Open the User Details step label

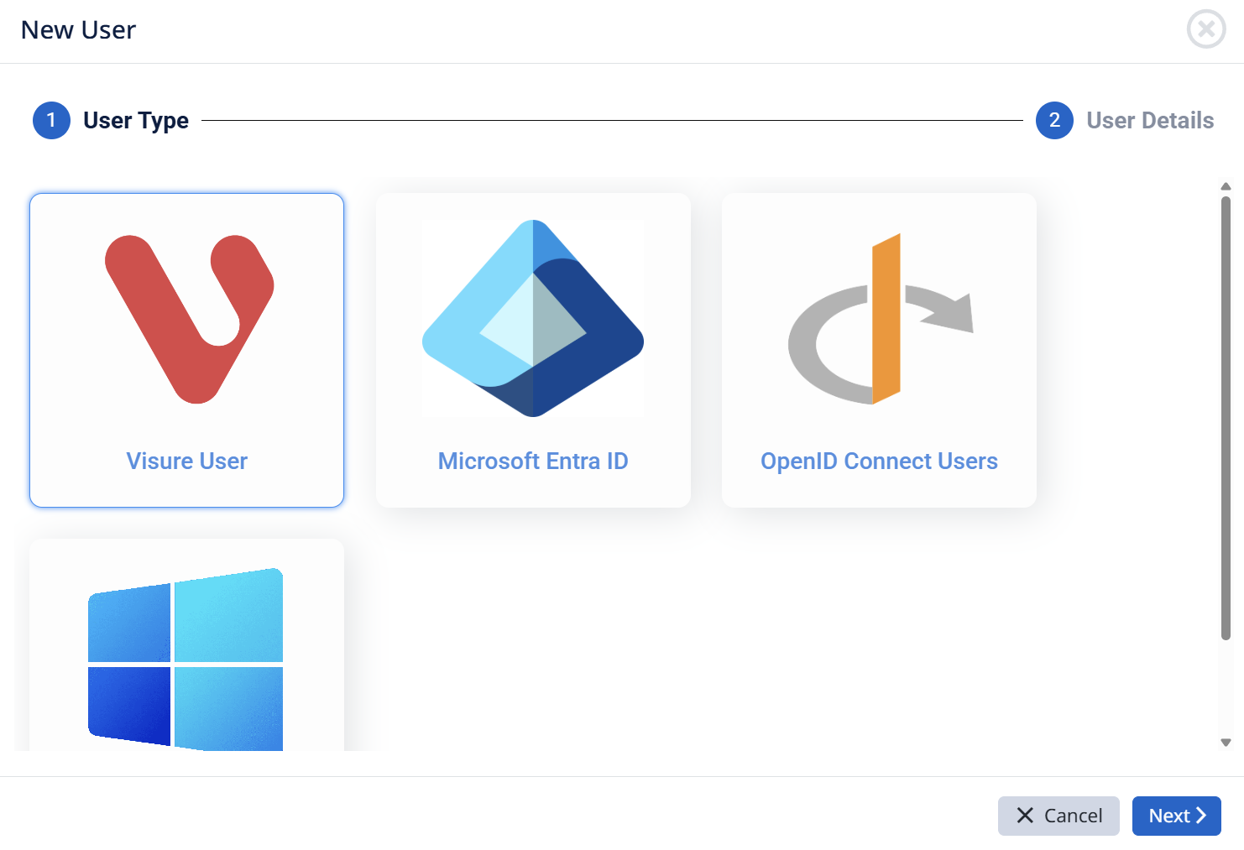[x=1150, y=120]
